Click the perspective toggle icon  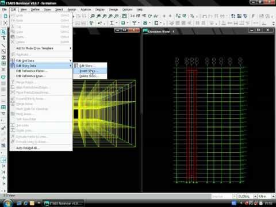coord(156,16)
